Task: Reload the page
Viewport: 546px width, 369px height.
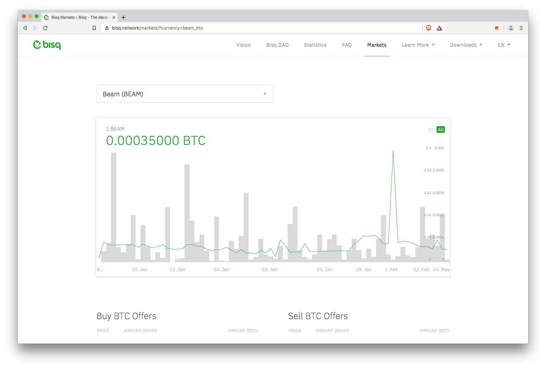Action: pyautogui.click(x=45, y=28)
